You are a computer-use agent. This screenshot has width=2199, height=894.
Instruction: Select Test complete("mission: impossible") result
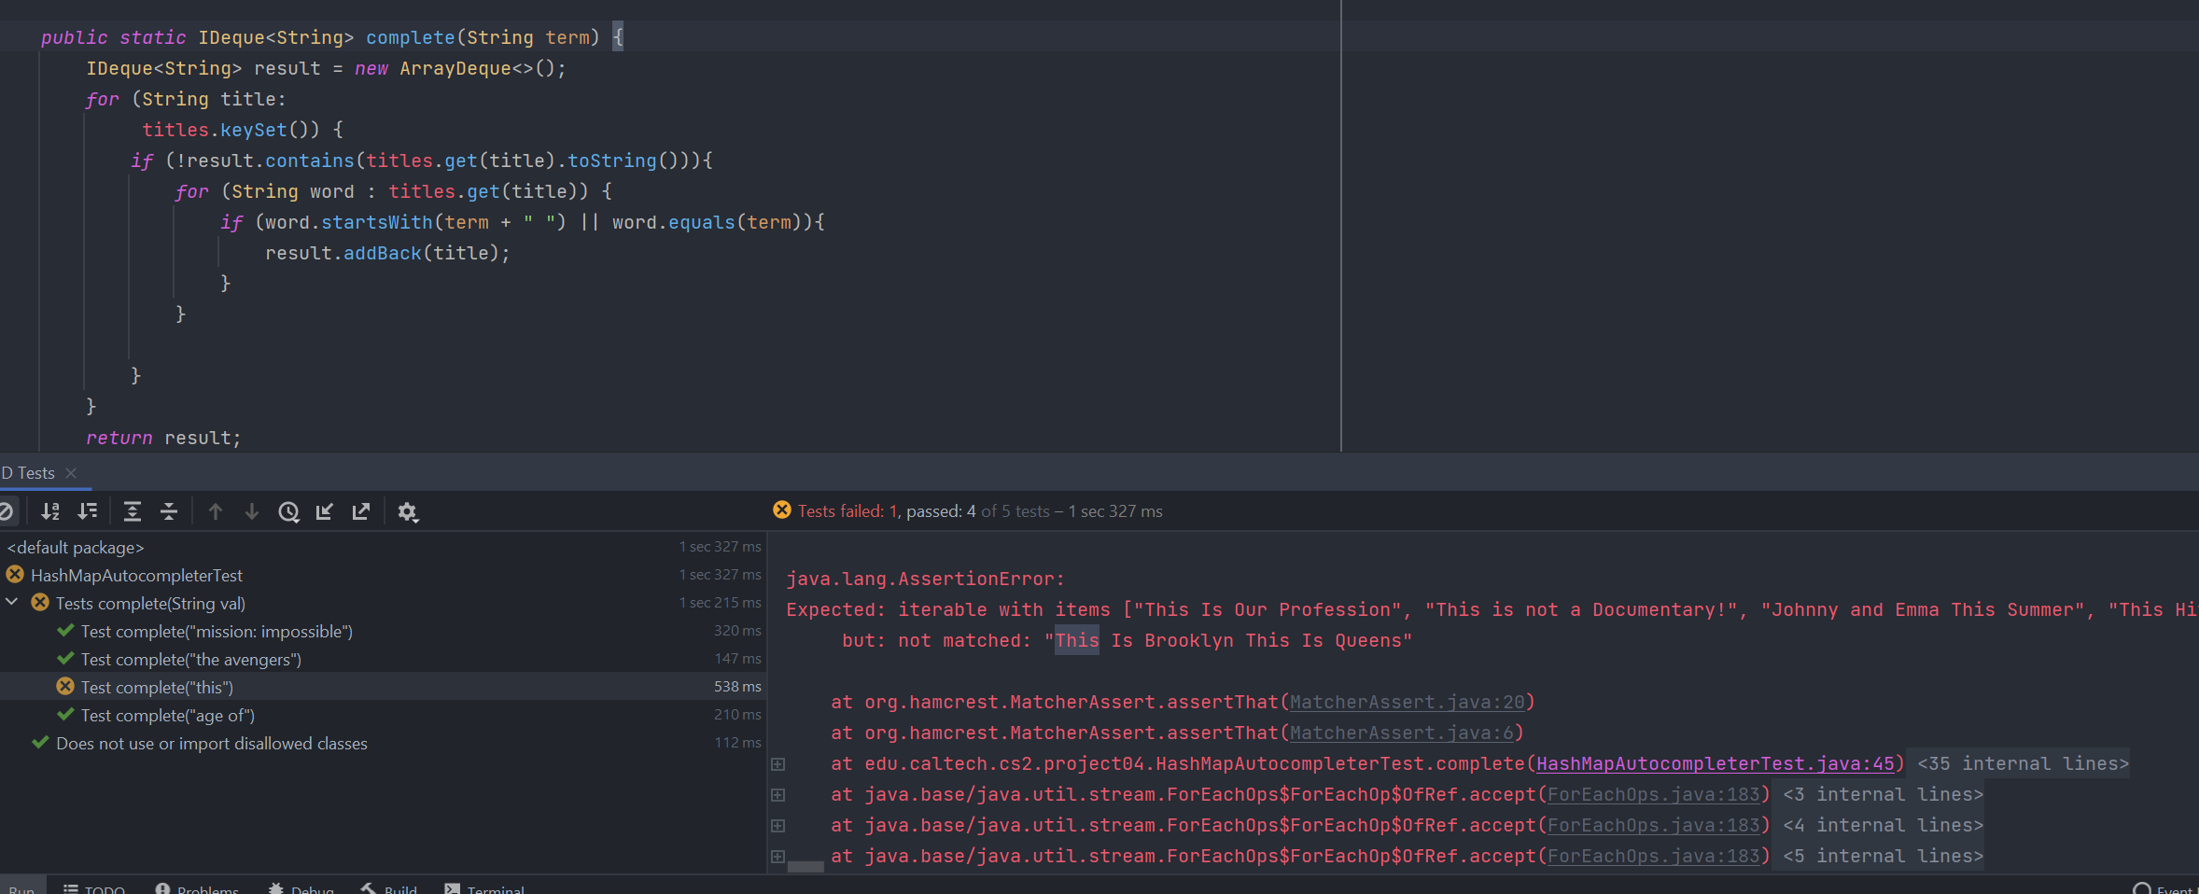coord(217,632)
